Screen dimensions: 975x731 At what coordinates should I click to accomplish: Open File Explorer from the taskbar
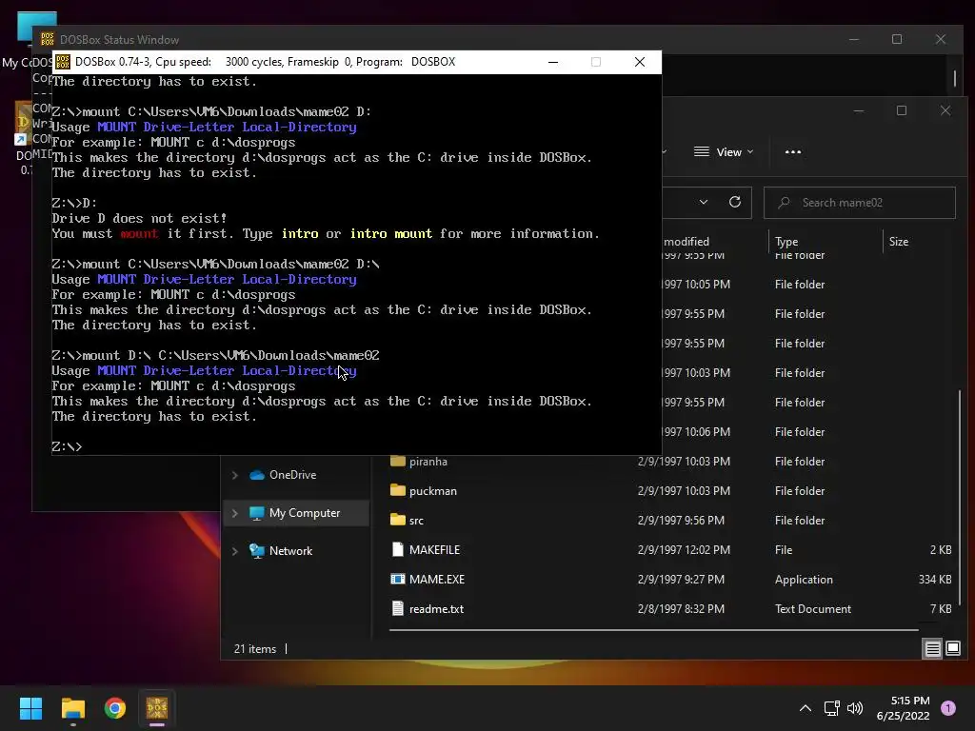click(x=72, y=708)
